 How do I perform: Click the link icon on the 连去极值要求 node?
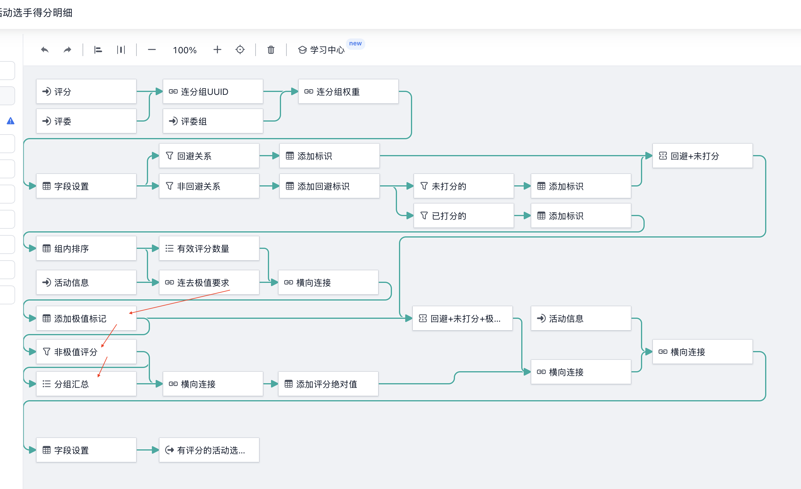tap(169, 282)
